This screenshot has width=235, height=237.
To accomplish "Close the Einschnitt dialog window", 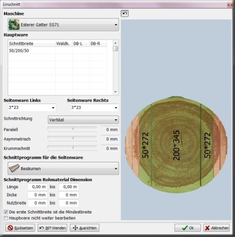I will [x=230, y=5].
